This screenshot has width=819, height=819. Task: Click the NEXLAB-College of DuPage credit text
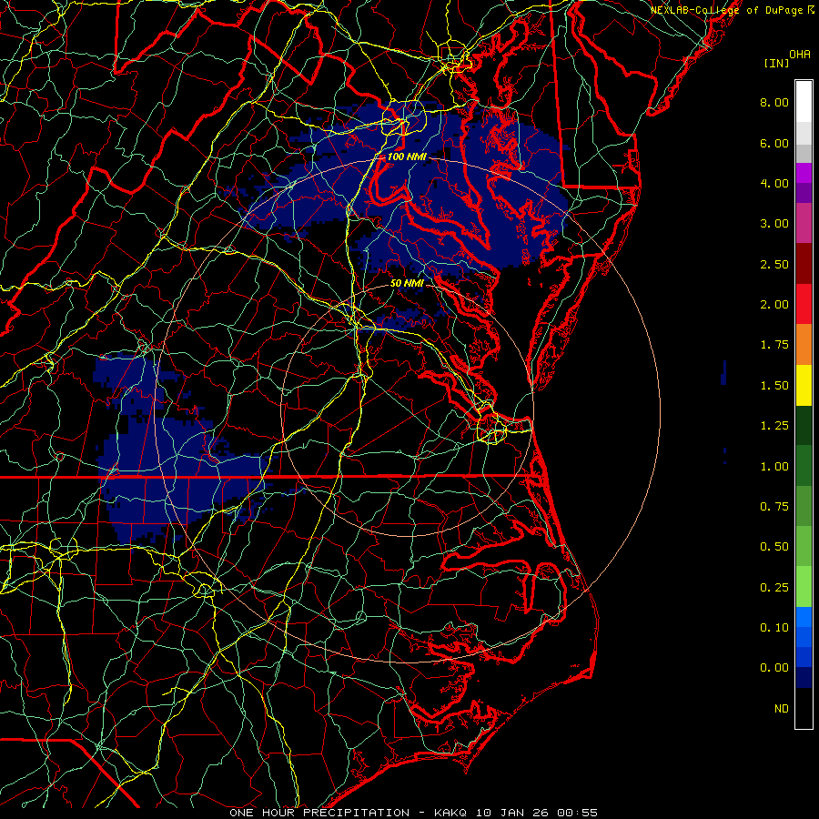tap(728, 10)
